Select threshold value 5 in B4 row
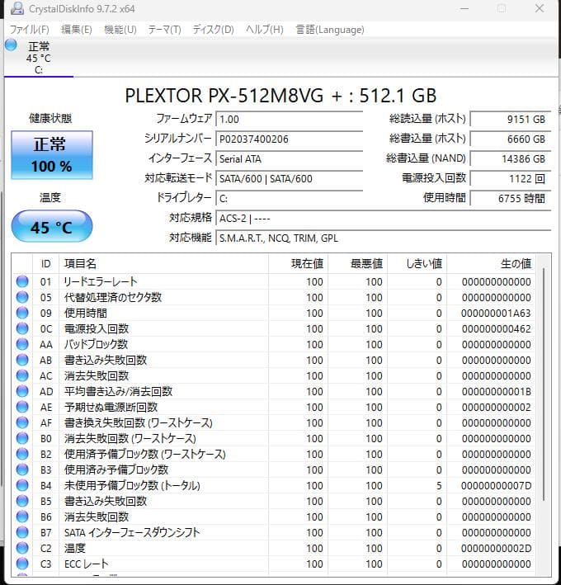This screenshot has width=561, height=585. 439,485
